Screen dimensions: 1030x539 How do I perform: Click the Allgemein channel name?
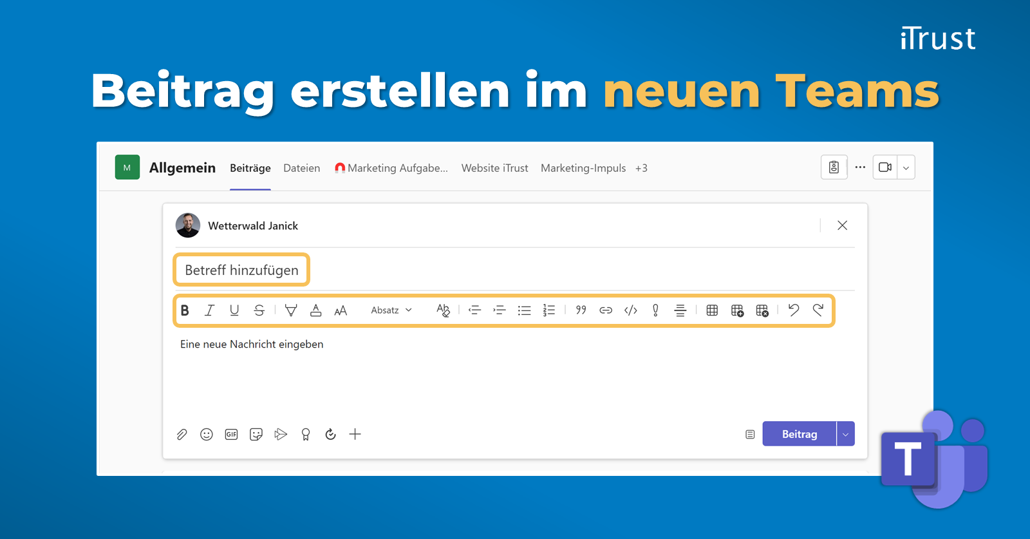coord(182,168)
